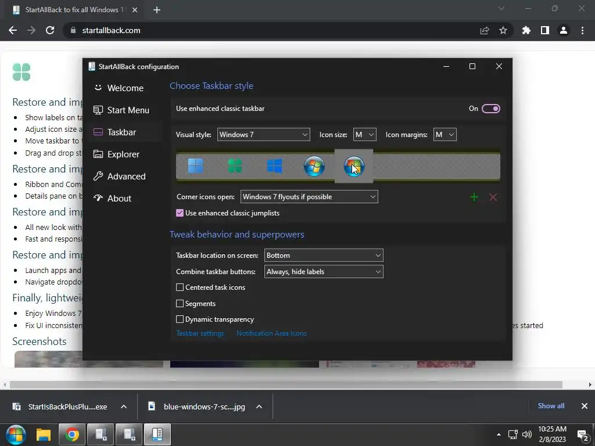Open Chrome extensions puzzle icon

pyautogui.click(x=526, y=30)
